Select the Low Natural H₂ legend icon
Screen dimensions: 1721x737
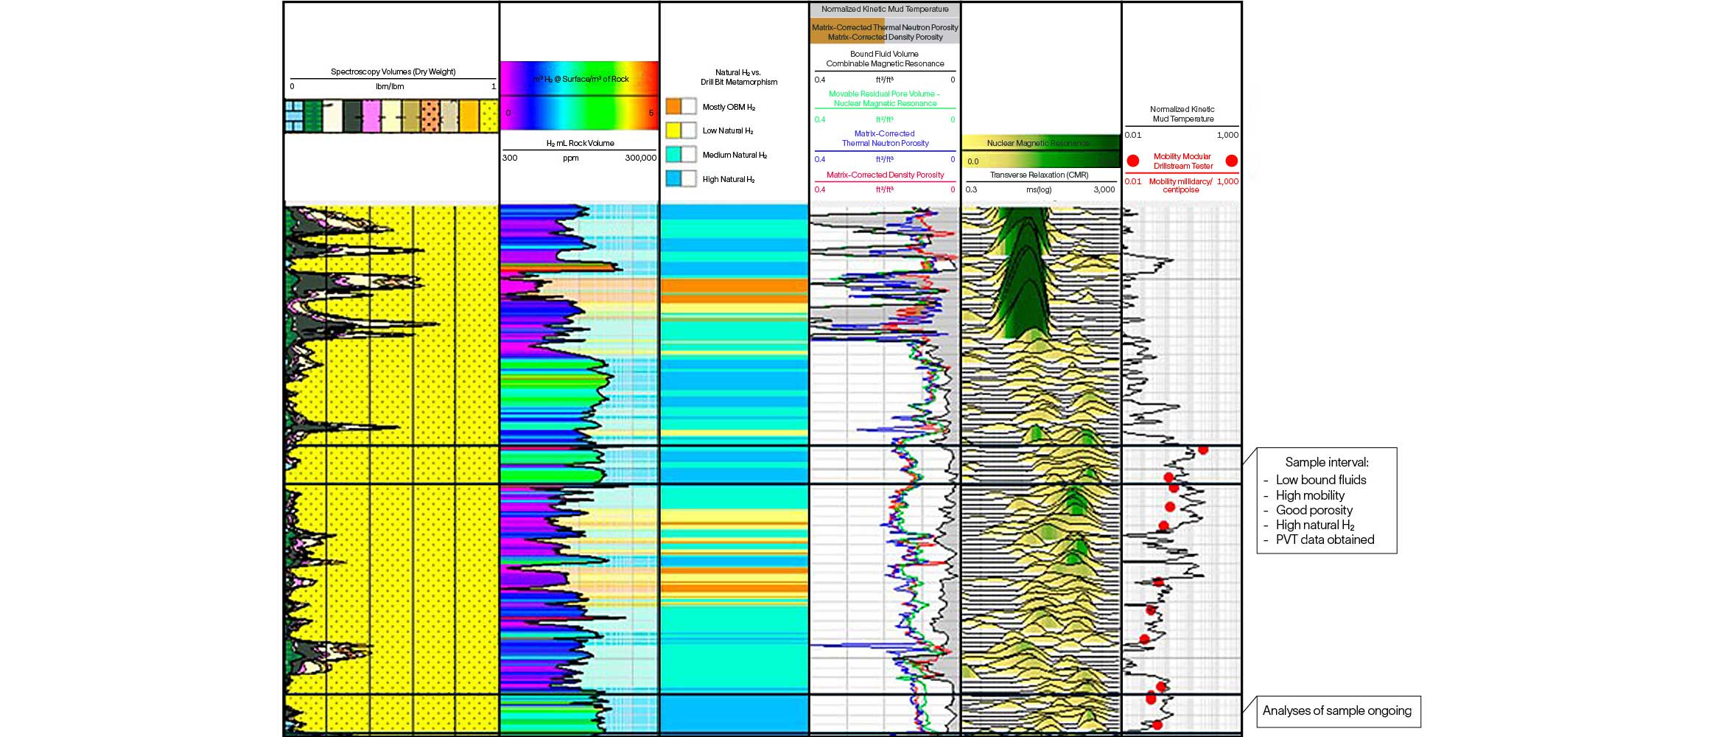click(x=679, y=130)
